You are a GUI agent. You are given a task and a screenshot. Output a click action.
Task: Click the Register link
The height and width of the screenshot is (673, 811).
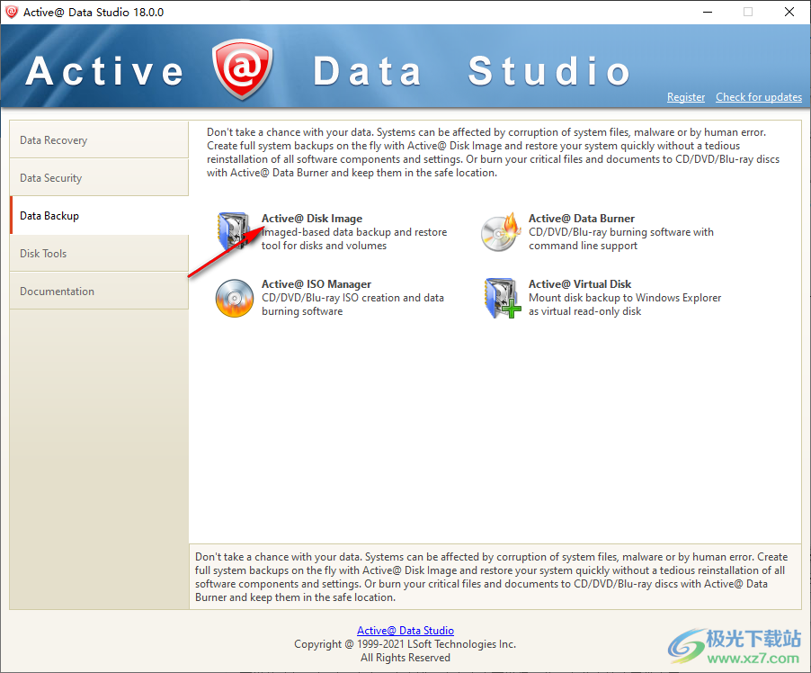pos(686,97)
